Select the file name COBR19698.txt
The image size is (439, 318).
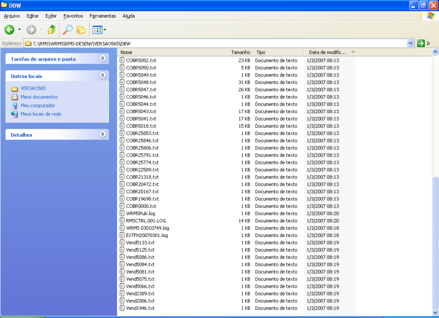[x=142, y=199]
